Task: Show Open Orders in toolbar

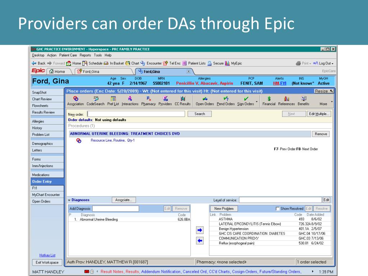Action: (x=205, y=101)
